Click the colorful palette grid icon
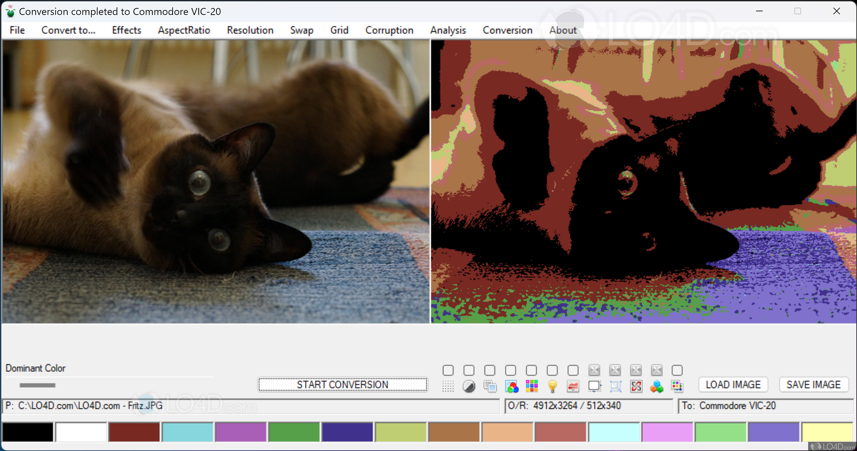857x451 pixels. [x=532, y=386]
